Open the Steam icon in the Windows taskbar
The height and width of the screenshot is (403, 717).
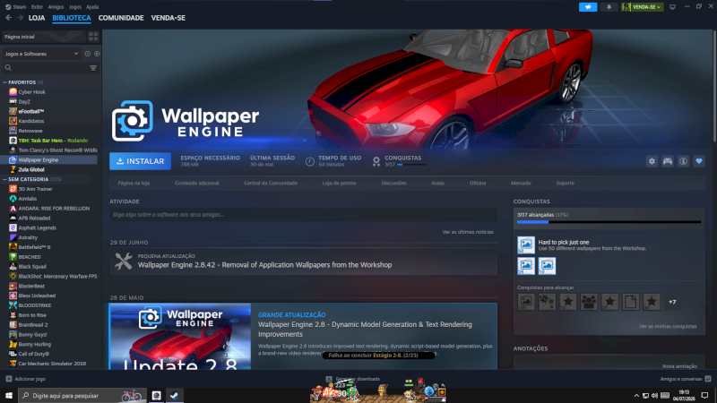(x=174, y=395)
